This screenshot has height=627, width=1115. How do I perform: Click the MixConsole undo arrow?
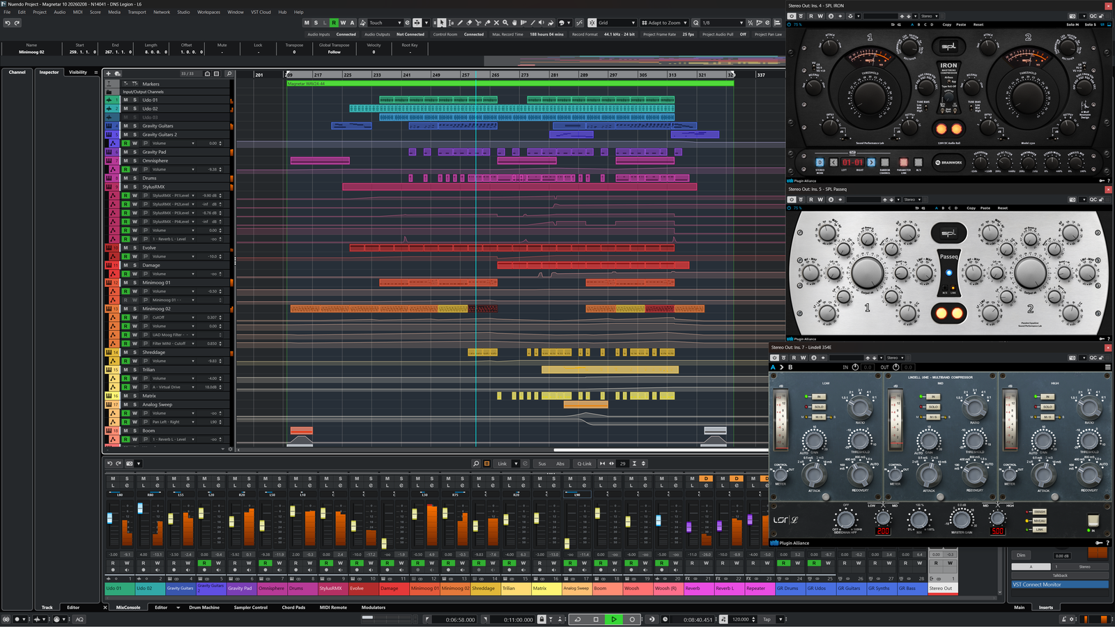click(109, 463)
